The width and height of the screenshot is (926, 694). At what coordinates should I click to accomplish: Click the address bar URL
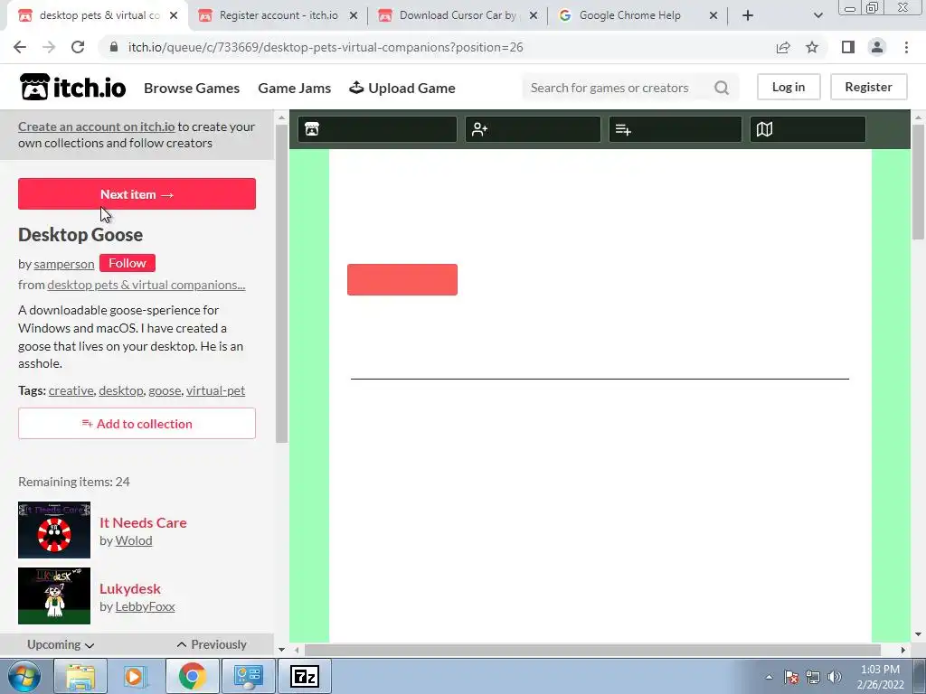click(x=326, y=47)
